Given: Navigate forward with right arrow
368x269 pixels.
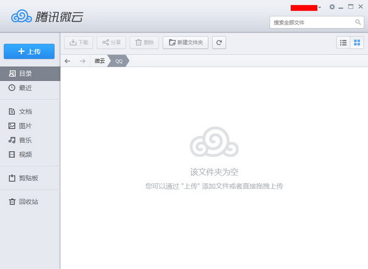Looking at the screenshot, I should coord(82,61).
